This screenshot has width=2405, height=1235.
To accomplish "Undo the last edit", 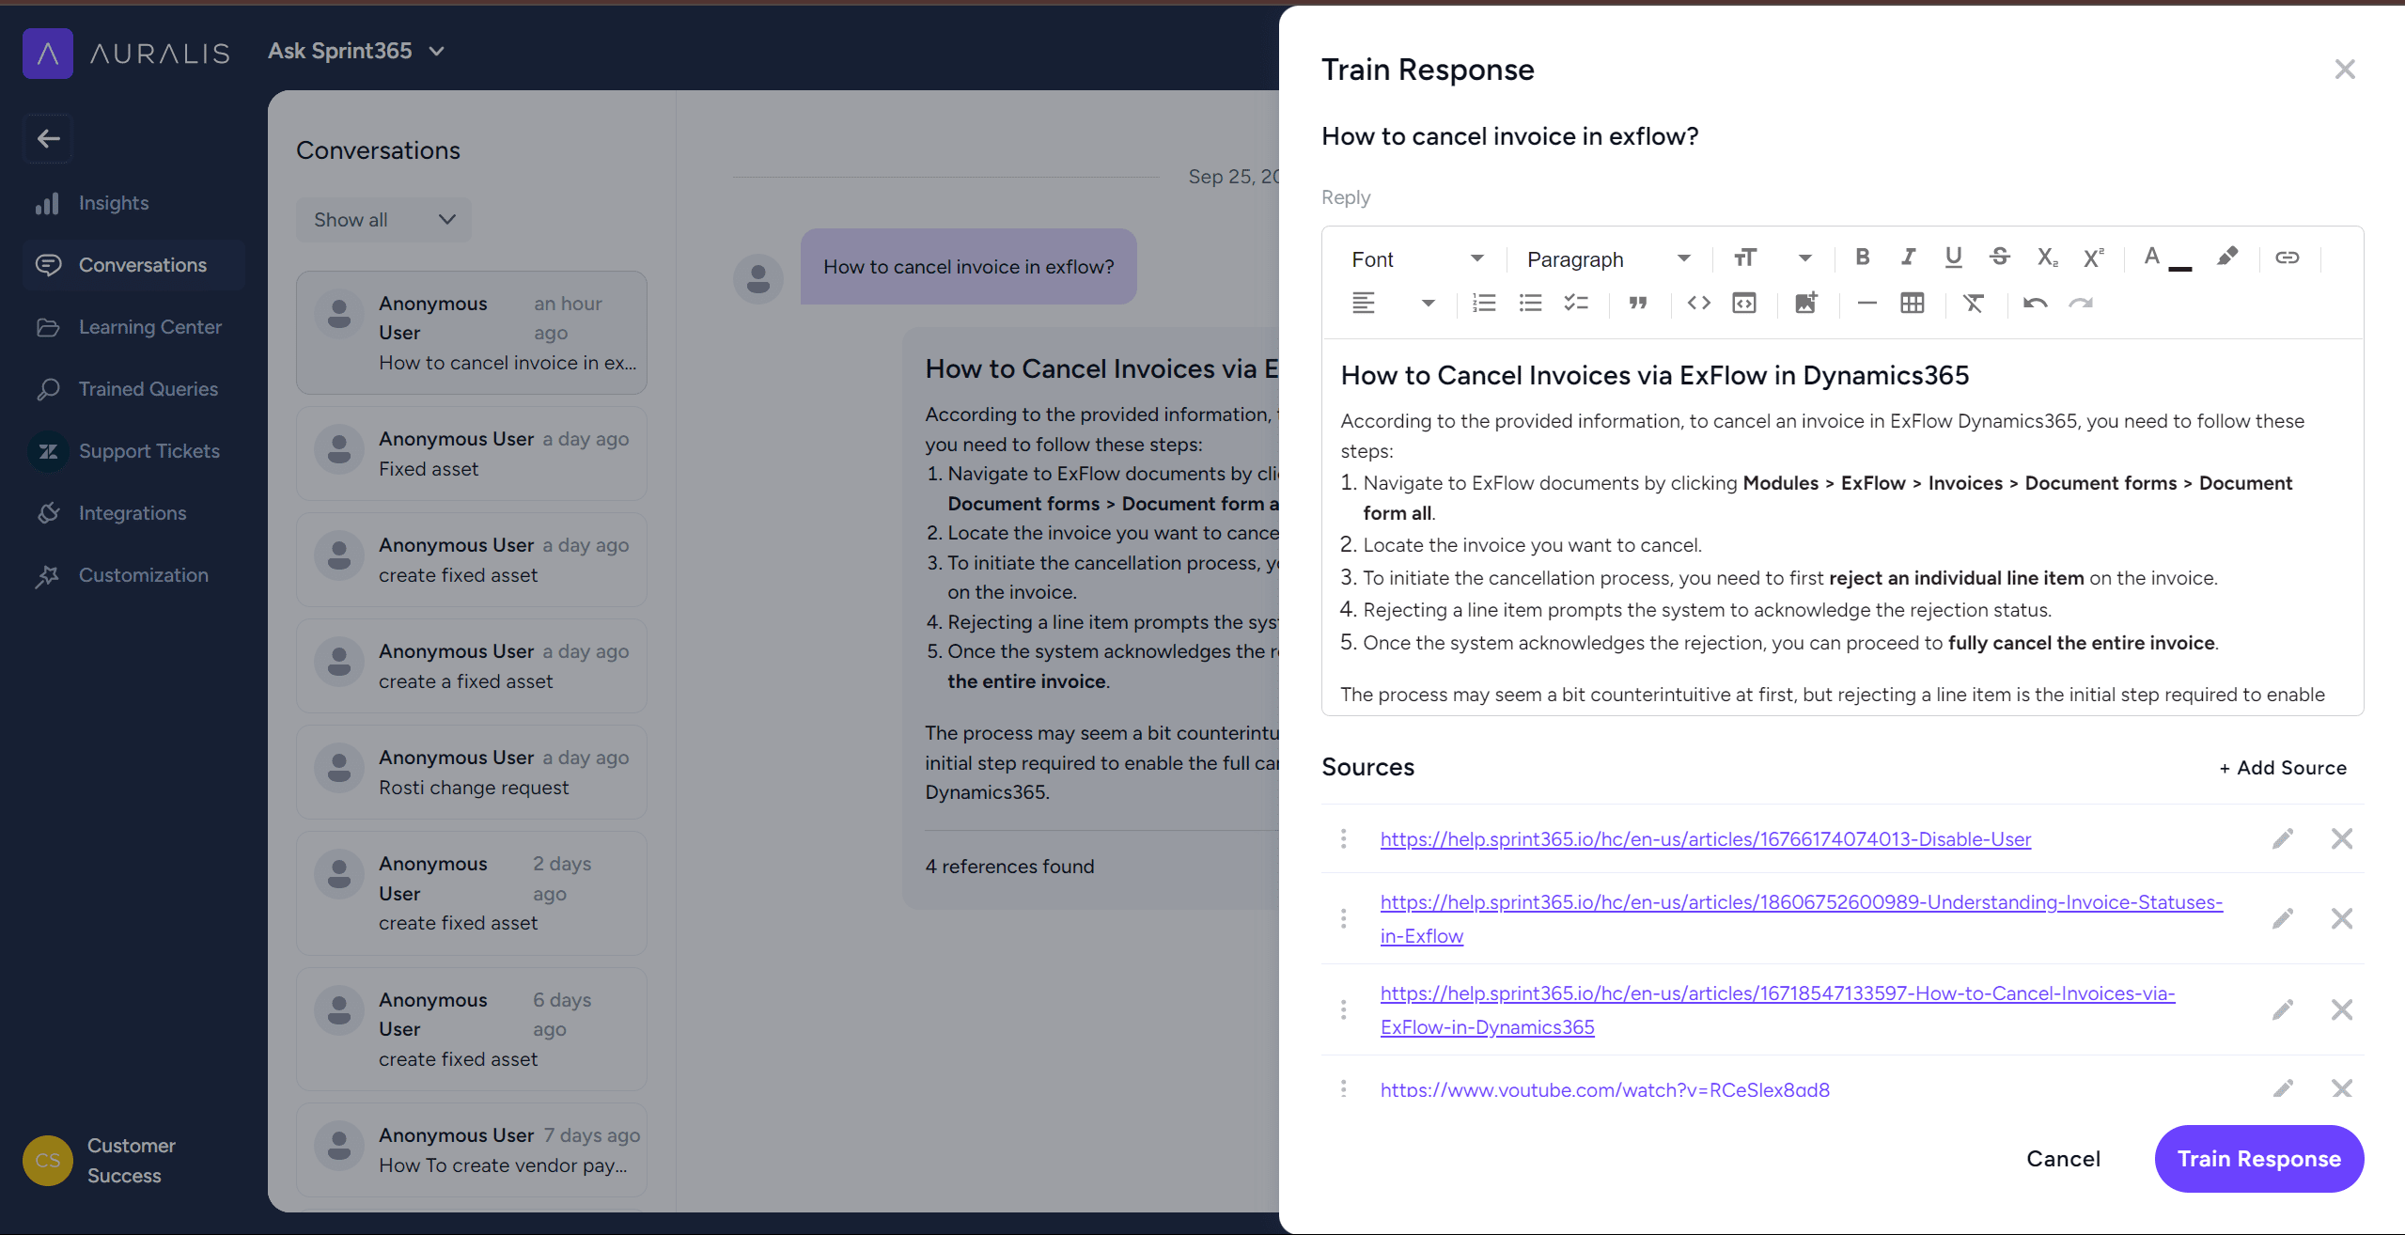I will pyautogui.click(x=2035, y=303).
